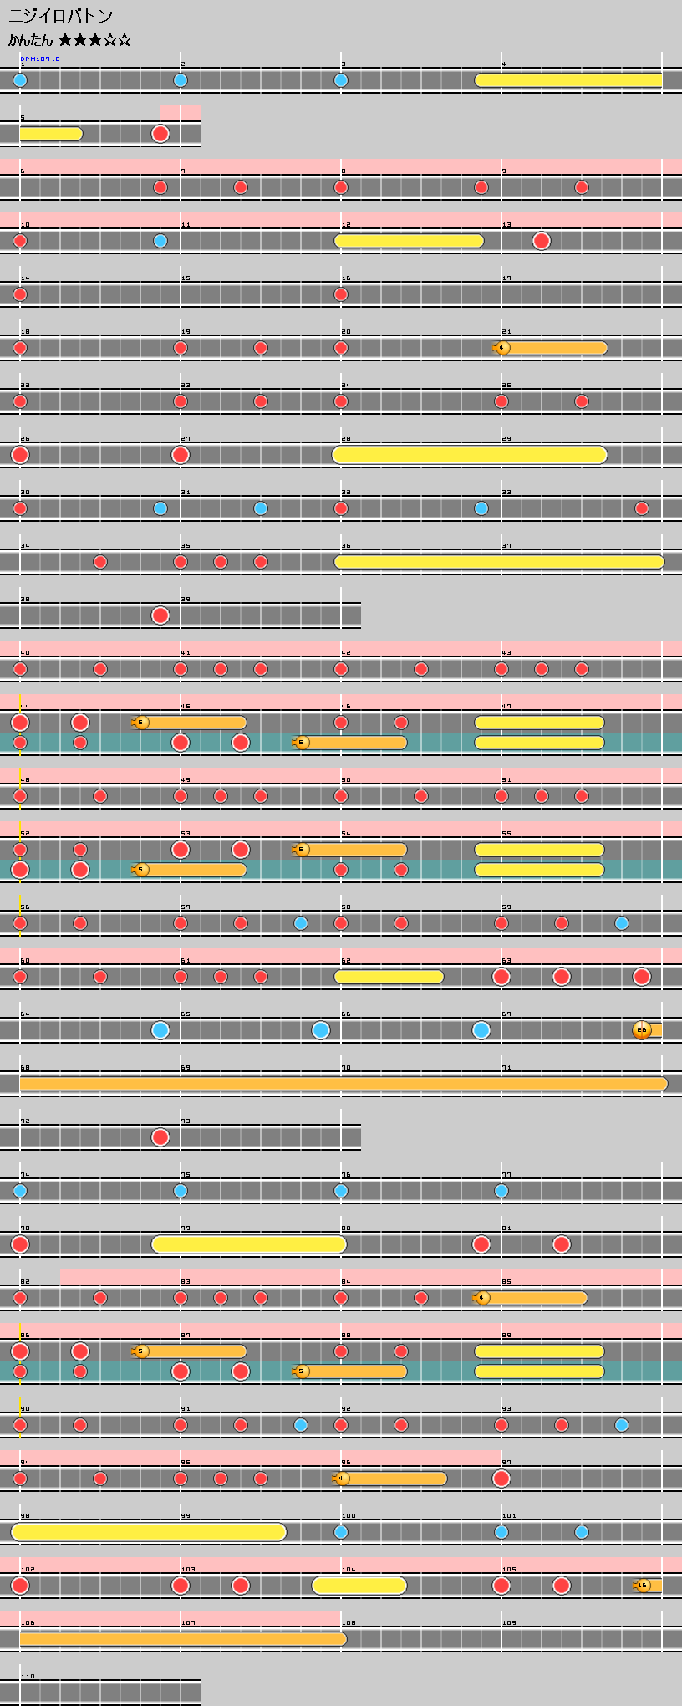The height and width of the screenshot is (1706, 682).
Task: Click the balloon note labeled 16
Action: coord(643,1586)
